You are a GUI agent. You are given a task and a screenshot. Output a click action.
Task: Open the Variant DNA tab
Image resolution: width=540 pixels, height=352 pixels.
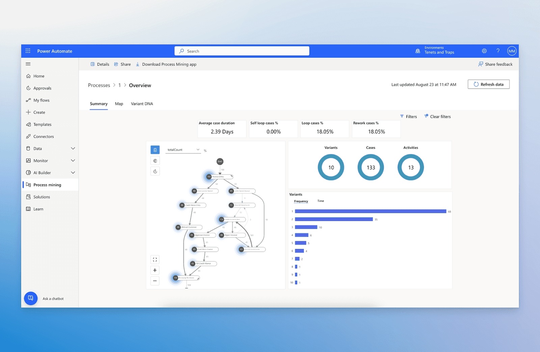tap(142, 104)
